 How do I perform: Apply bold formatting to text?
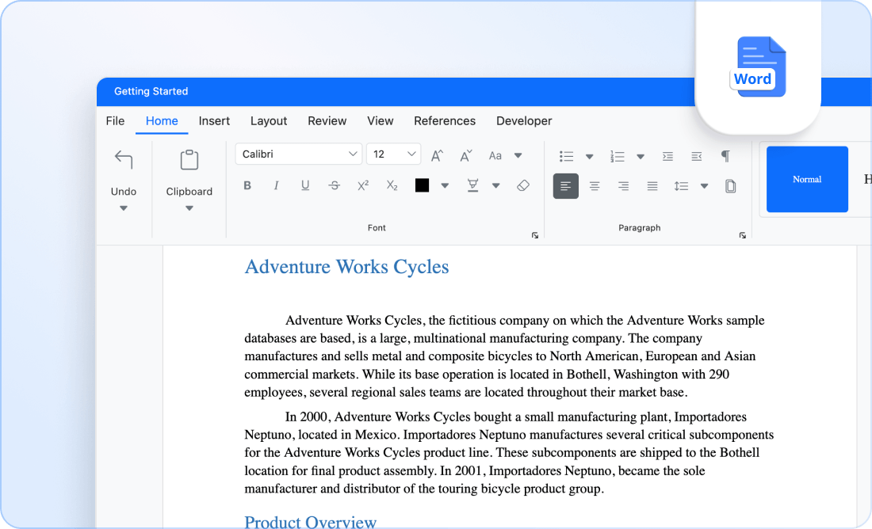click(x=247, y=185)
